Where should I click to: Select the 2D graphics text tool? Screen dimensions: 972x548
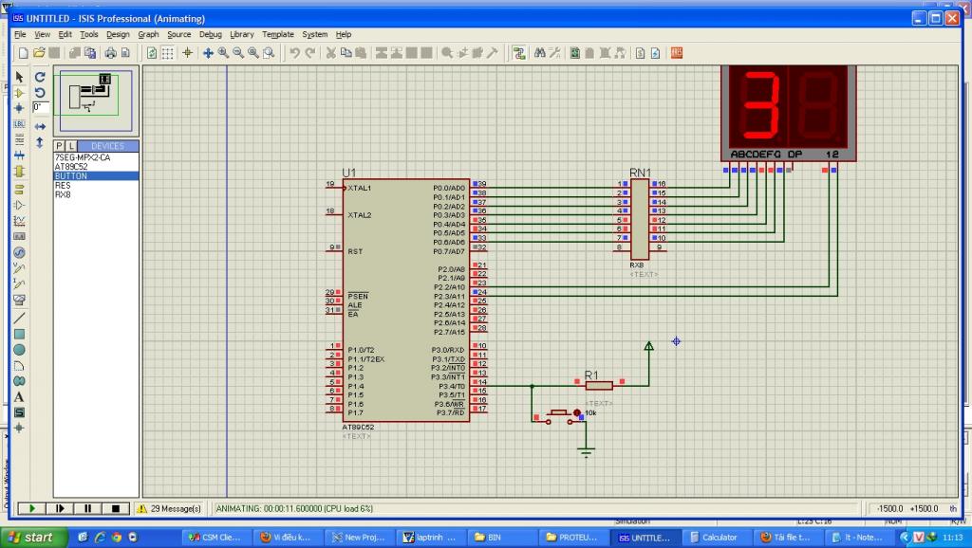[x=19, y=396]
